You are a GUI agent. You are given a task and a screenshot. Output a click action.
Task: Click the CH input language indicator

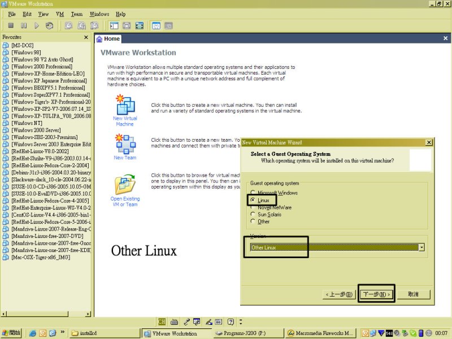[162, 321]
